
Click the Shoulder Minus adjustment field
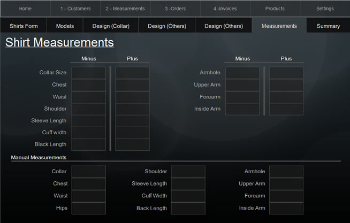tap(89, 109)
